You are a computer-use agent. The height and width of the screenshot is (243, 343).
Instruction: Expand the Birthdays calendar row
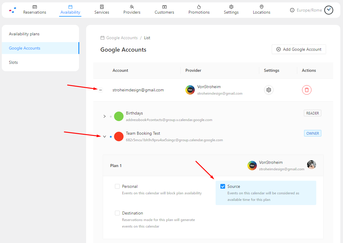click(x=105, y=116)
